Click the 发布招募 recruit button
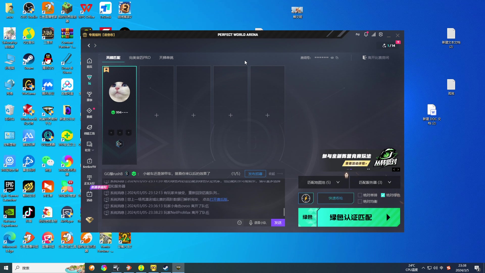 [x=255, y=174]
